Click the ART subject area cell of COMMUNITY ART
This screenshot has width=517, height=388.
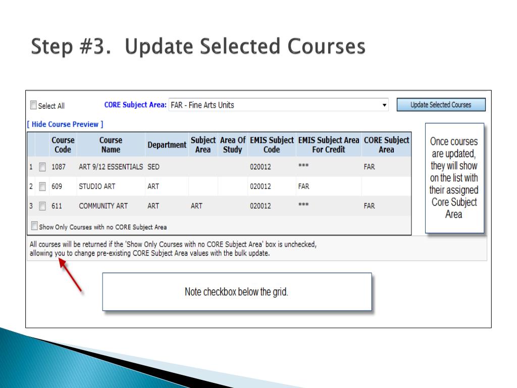(x=196, y=206)
